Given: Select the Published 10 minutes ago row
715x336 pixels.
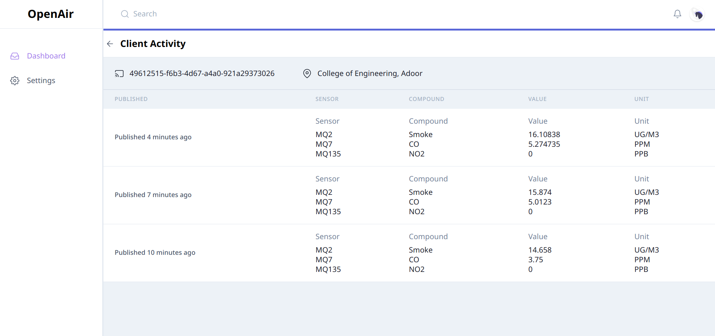Looking at the screenshot, I should pos(409,253).
